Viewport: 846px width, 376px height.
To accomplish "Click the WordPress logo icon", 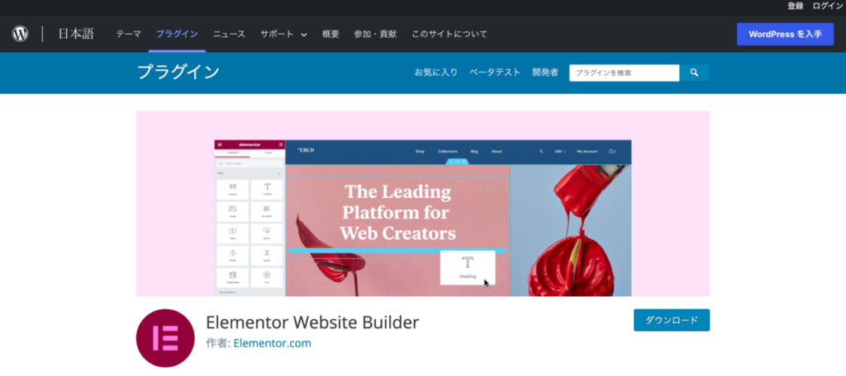I will pos(20,34).
